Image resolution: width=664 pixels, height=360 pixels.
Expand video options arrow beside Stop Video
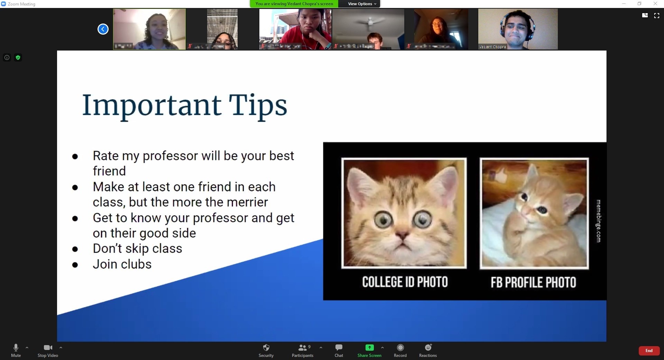click(61, 348)
